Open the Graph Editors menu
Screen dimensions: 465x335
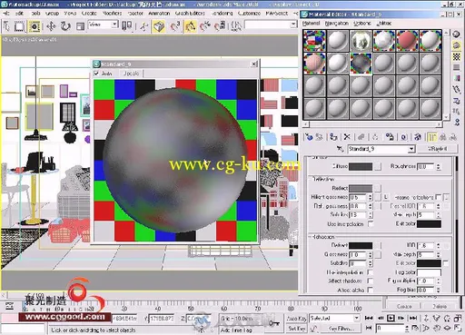pyautogui.click(x=190, y=13)
